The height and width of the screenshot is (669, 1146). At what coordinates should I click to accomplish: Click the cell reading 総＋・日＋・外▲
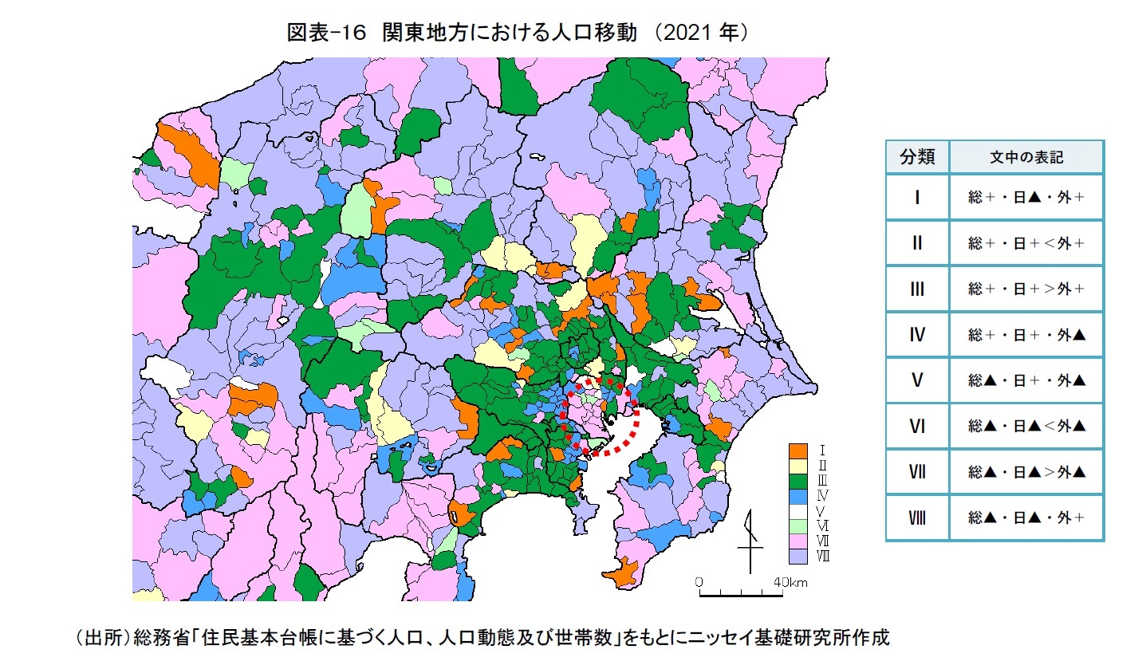point(1026,334)
